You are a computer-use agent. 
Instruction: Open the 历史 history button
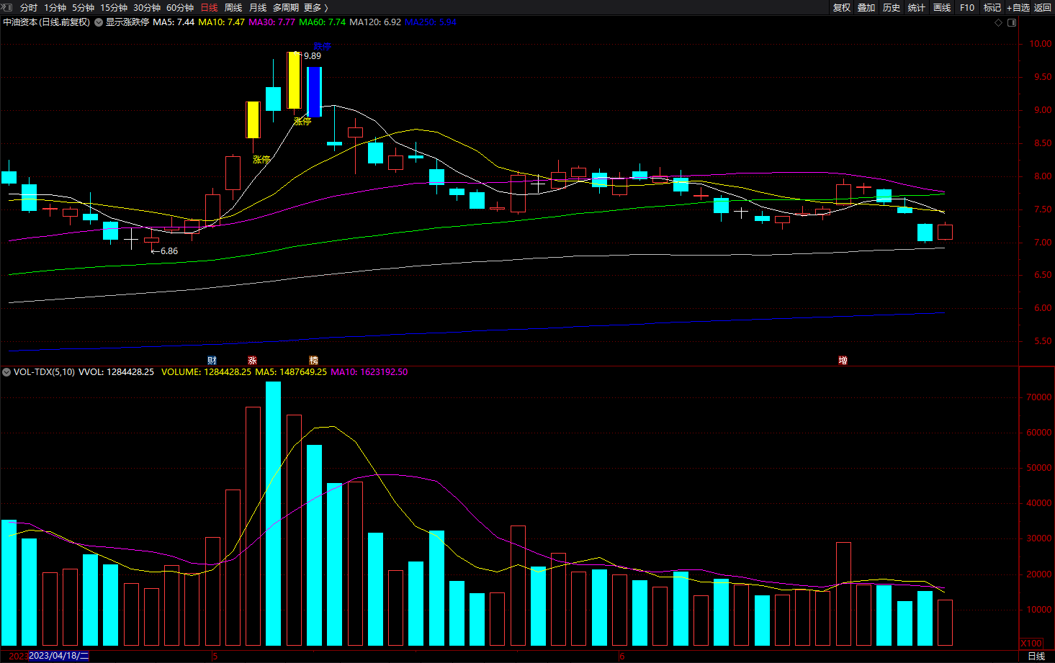(x=892, y=8)
